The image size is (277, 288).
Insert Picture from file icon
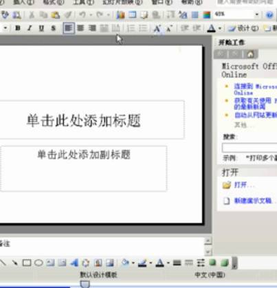tap(110, 263)
